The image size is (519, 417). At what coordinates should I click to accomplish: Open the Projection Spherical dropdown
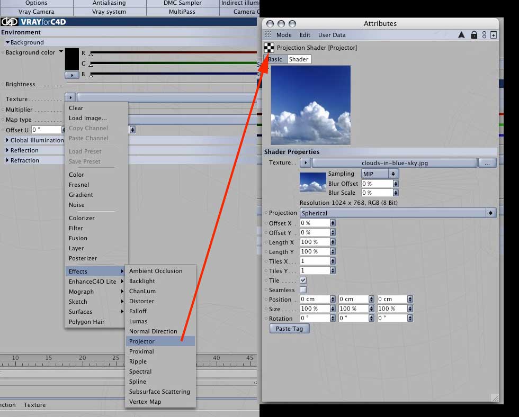398,213
